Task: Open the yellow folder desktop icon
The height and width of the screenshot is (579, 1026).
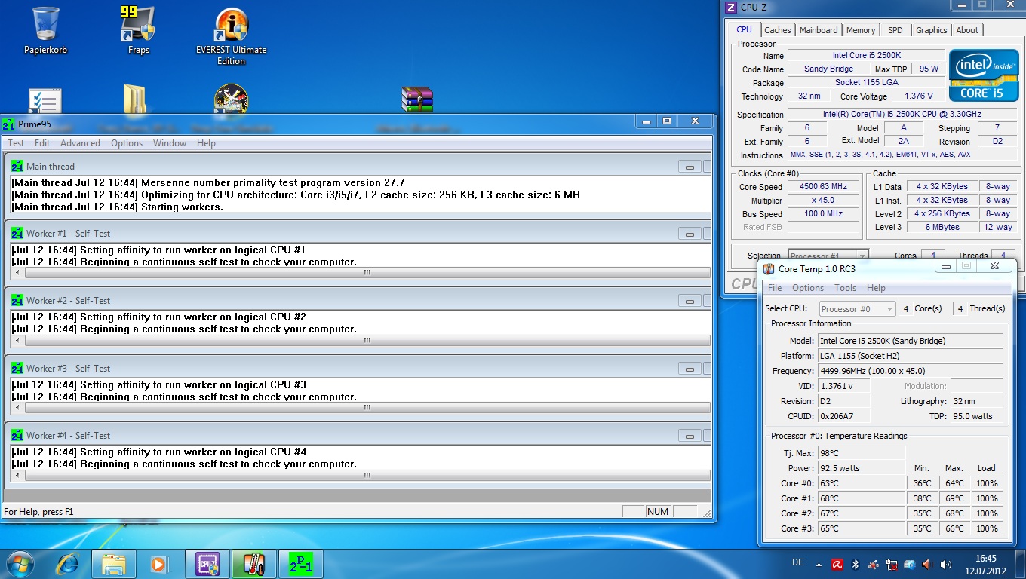Action: point(136,99)
